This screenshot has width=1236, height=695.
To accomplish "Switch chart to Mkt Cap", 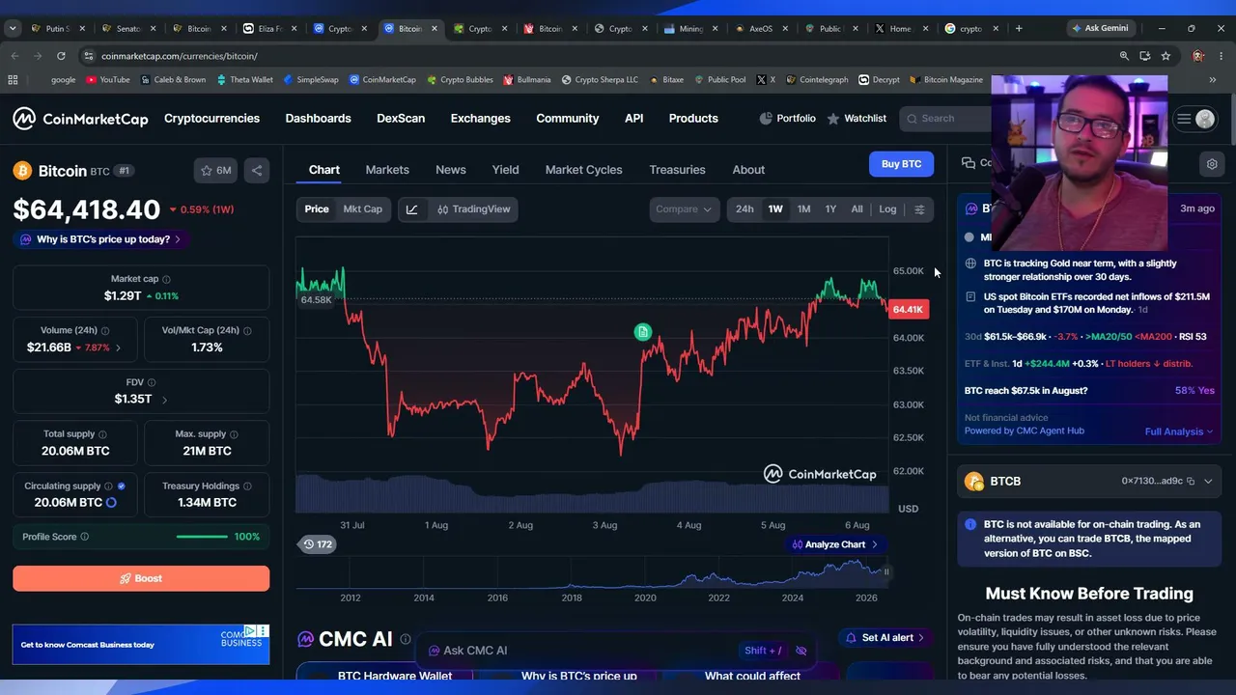I will click(363, 209).
